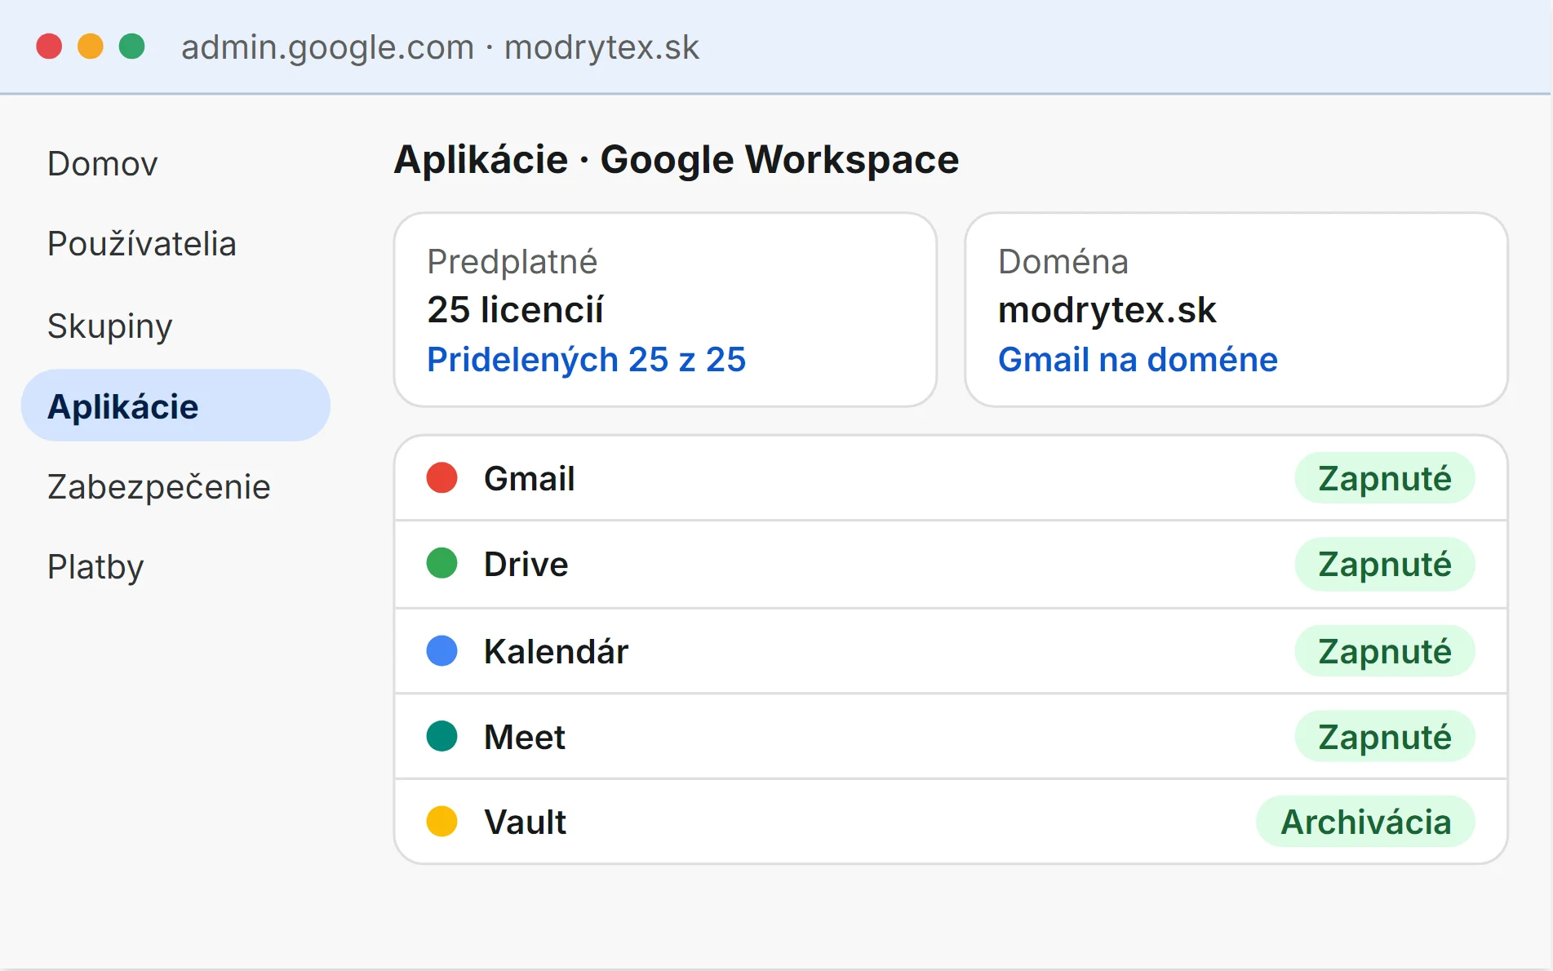Screen dimensions: 1553x971
Task: Click the red window close button
Action: pyautogui.click(x=49, y=47)
